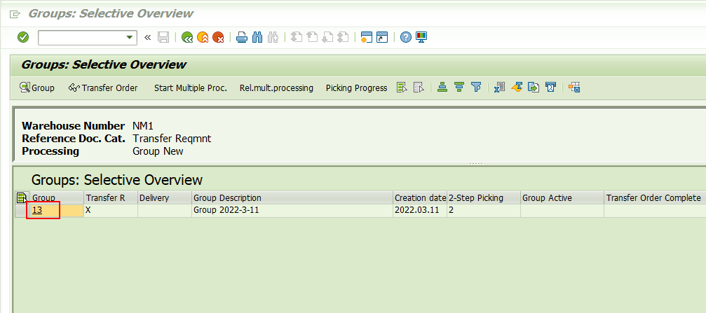Click the table select-all corner icon

click(x=22, y=197)
